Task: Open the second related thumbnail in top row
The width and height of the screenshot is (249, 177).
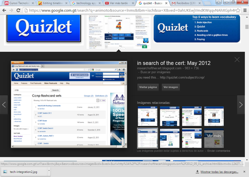Action: click(x=170, y=116)
